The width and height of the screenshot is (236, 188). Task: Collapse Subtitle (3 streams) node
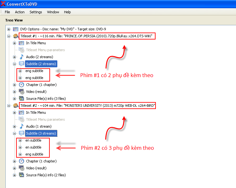(15, 133)
